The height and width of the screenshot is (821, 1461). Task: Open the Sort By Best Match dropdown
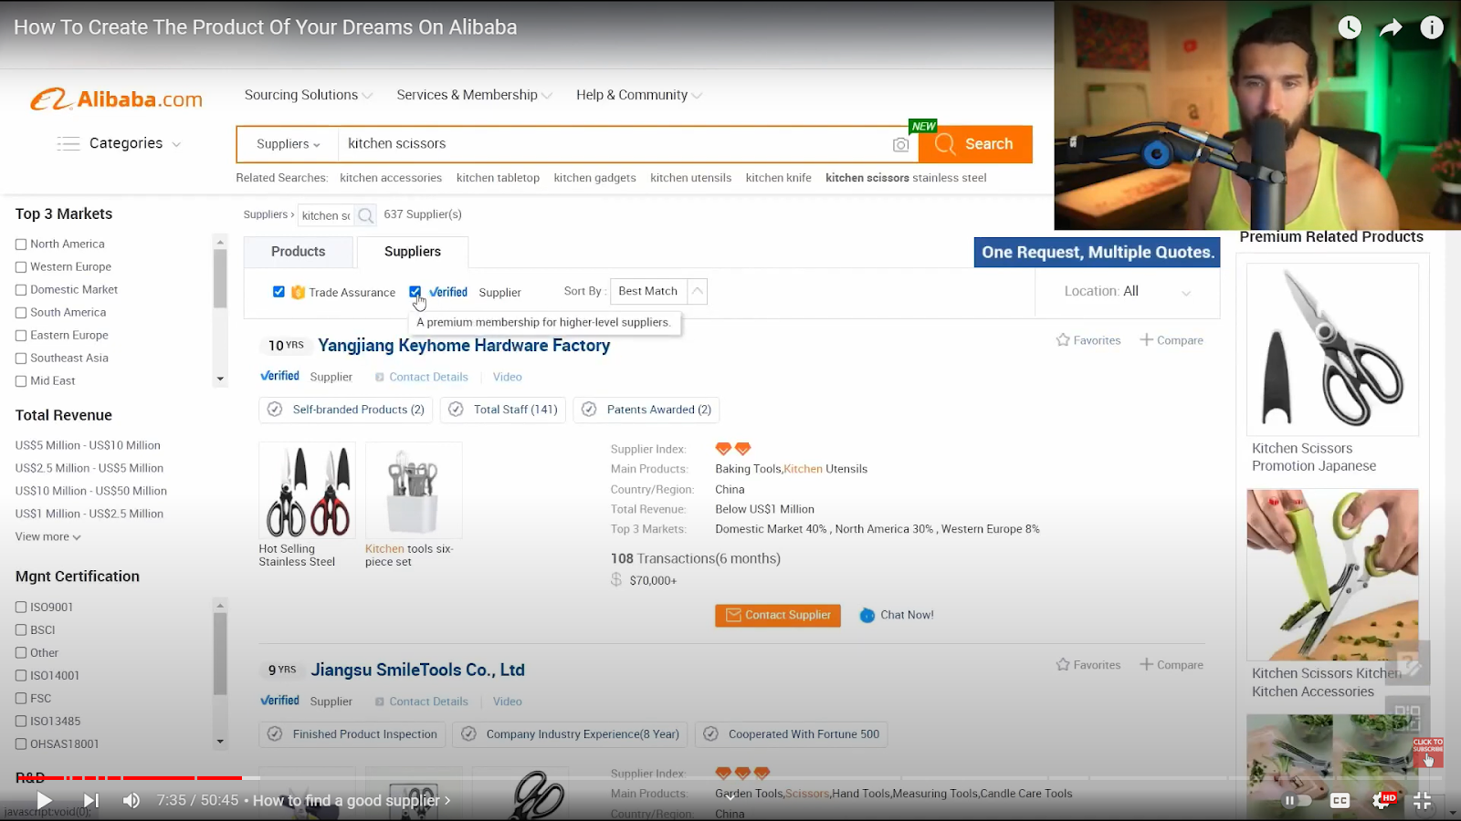(658, 291)
